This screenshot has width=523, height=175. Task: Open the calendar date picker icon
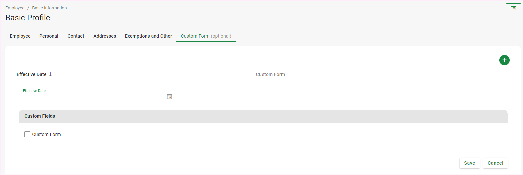169,97
